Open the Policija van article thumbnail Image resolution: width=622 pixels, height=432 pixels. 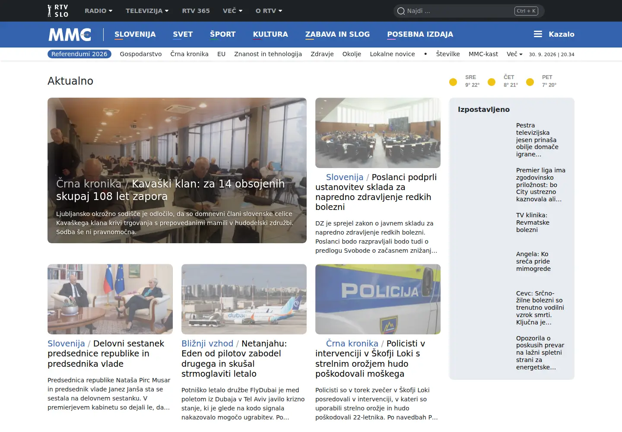point(378,299)
